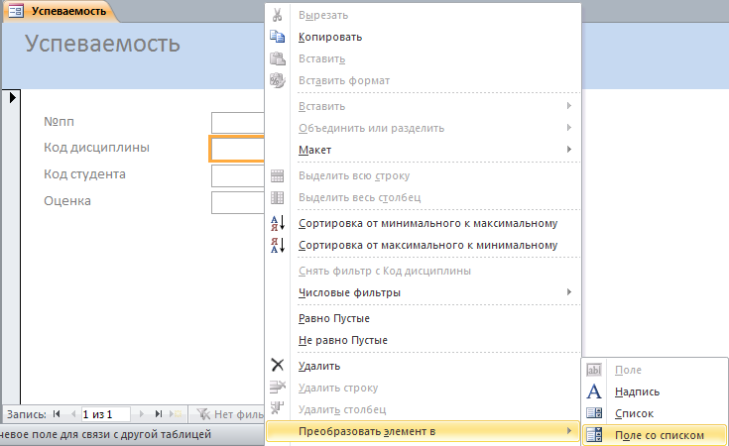Convert element to Поле со списком

coord(655,435)
